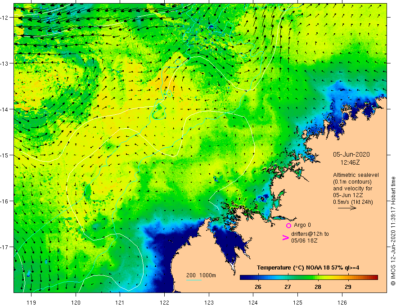Click the 'Altimetric sealevel' legend text

pos(356,175)
